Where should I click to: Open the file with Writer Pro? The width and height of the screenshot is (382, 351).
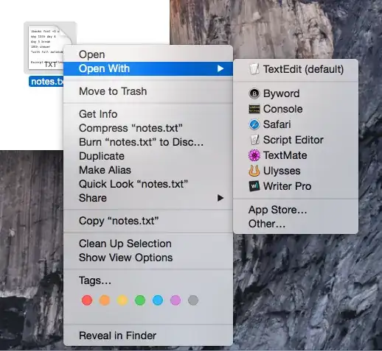tap(296, 186)
